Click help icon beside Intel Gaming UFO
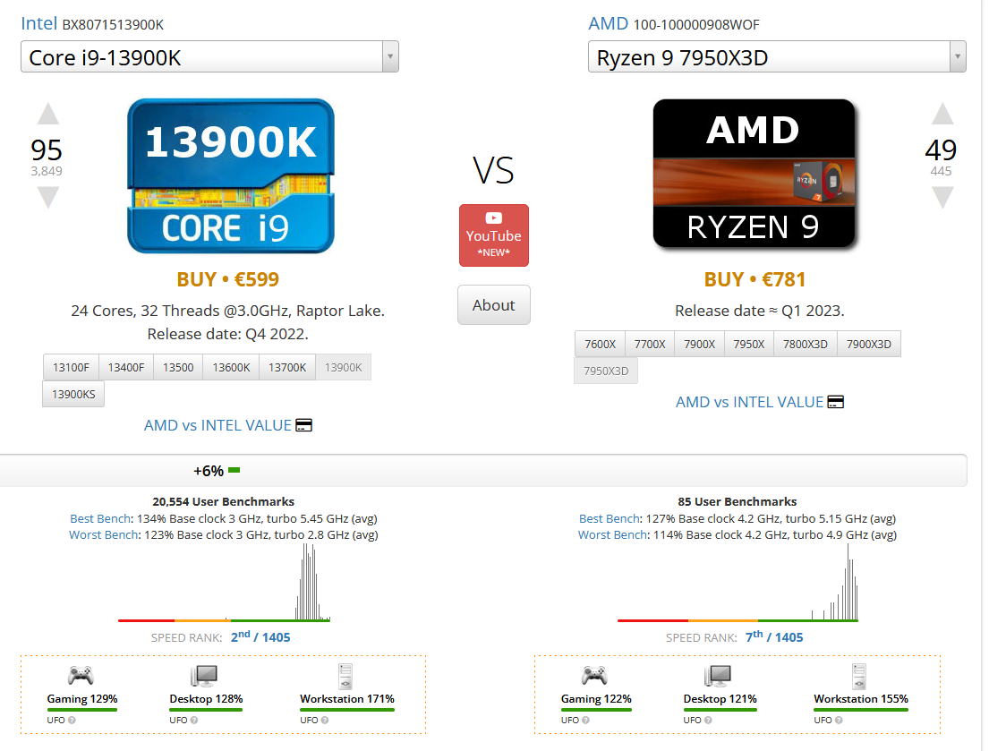 pyautogui.click(x=72, y=720)
